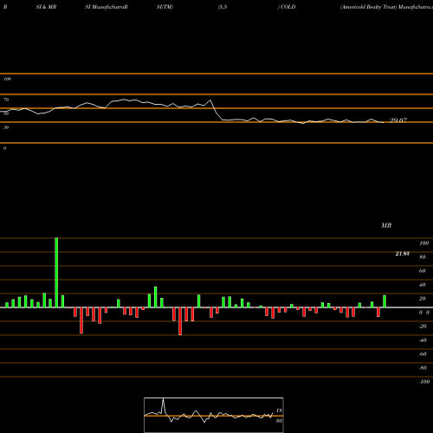433x433 pixels.
Task: Click the MR label above histogram
Action: pyautogui.click(x=386, y=225)
